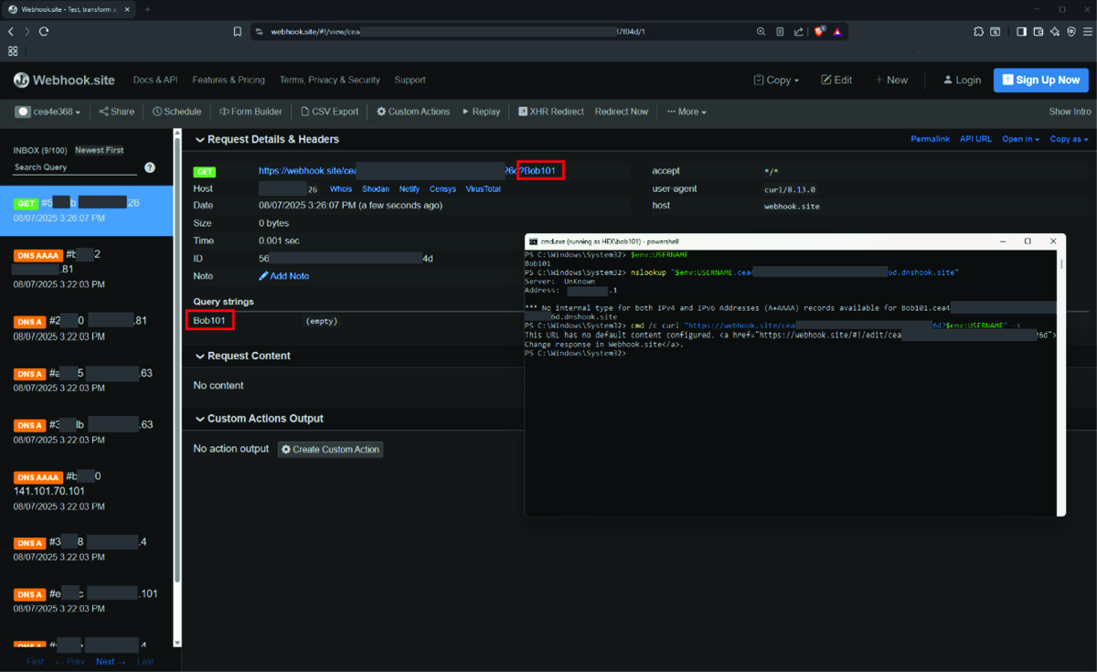Viewport: 1097px width, 672px height.
Task: Toggle the Newest First sort order
Action: tap(99, 150)
